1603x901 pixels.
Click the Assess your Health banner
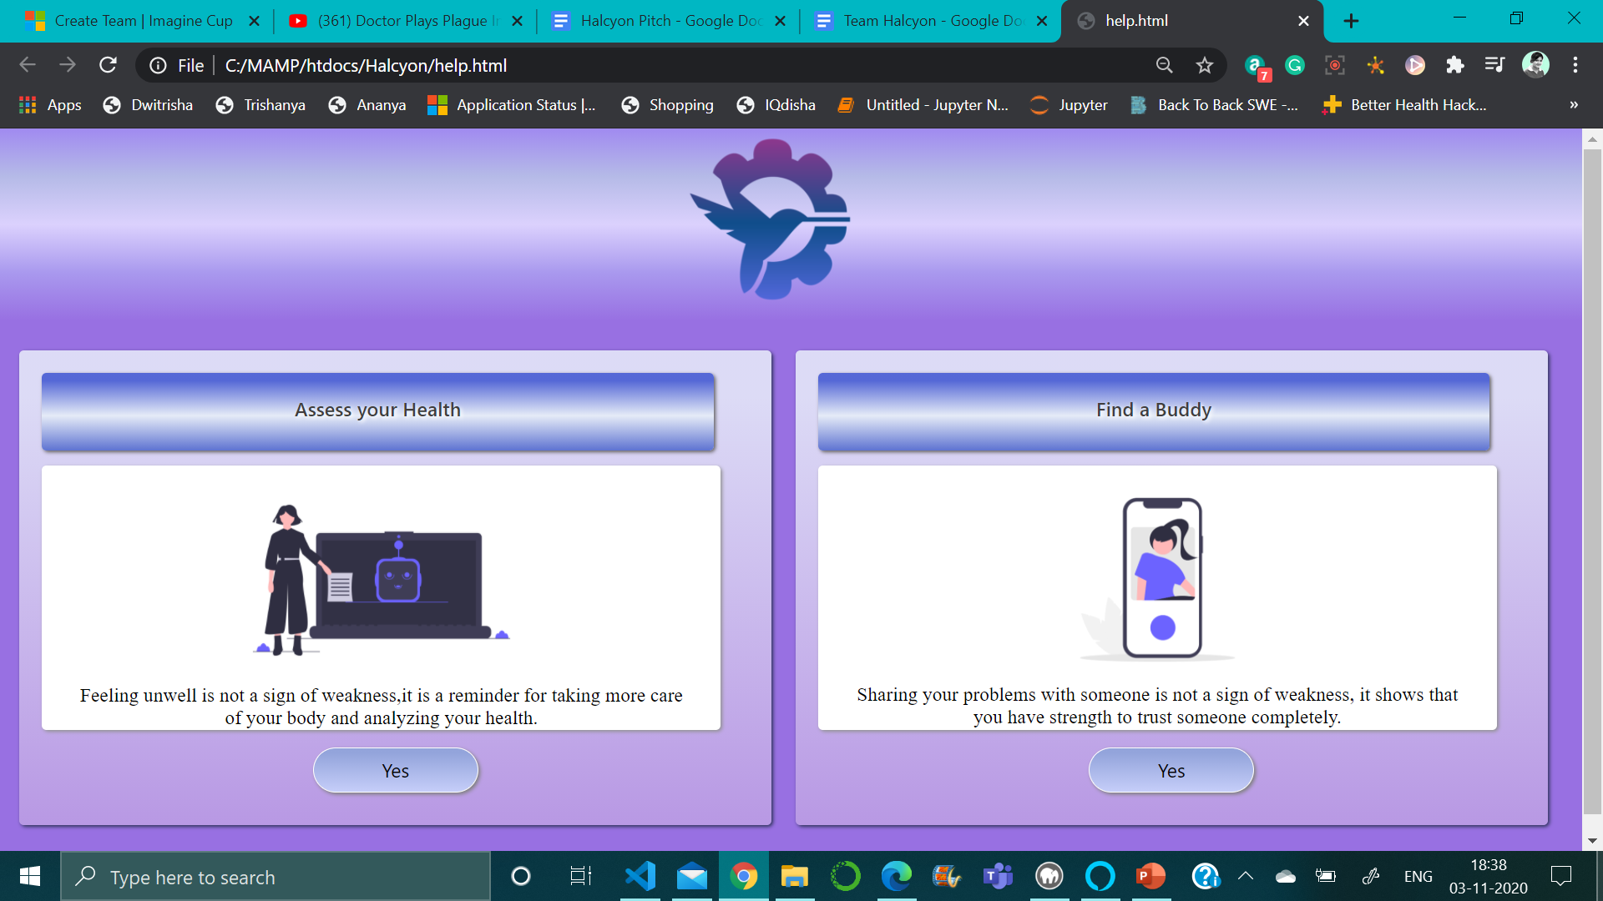tap(377, 410)
